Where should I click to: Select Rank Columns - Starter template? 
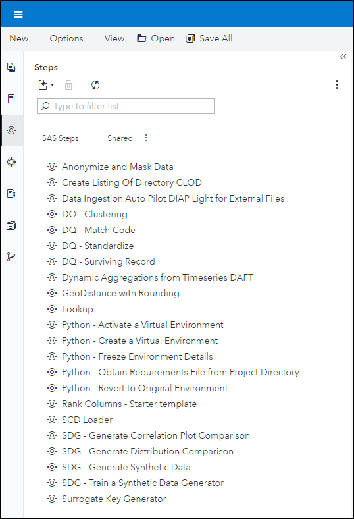(129, 404)
